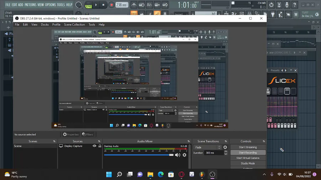Open the File menu in OBS
This screenshot has height=180, width=321.
pyautogui.click(x=17, y=25)
